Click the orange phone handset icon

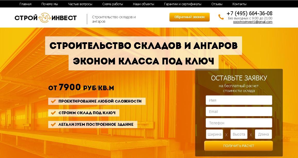tap(221, 17)
